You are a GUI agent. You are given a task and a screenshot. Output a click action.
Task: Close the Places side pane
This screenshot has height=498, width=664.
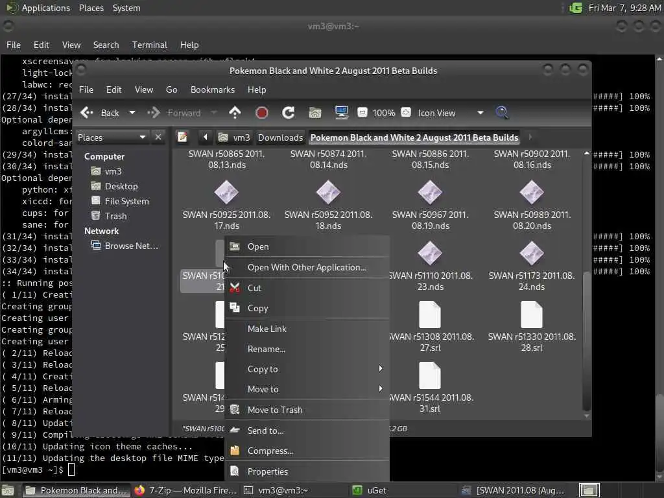(158, 137)
